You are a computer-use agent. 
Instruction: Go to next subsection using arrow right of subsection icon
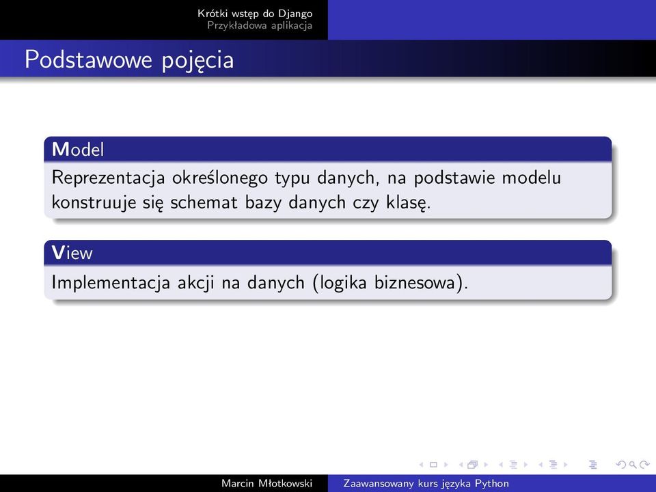[525, 465]
